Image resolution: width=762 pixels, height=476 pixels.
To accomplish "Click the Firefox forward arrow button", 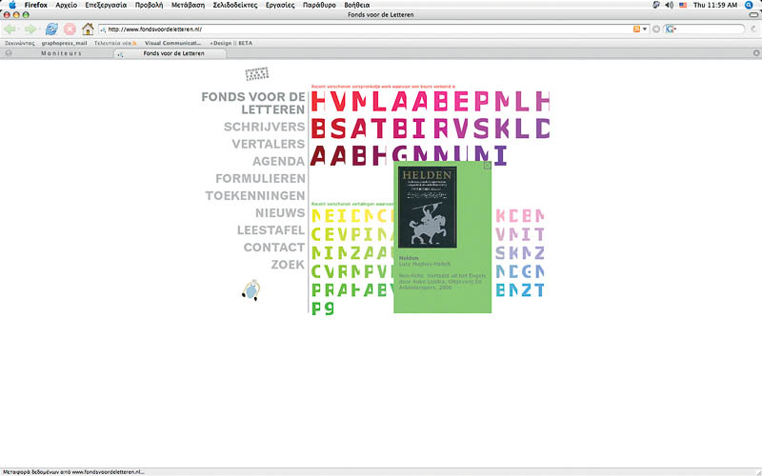I will (x=30, y=30).
